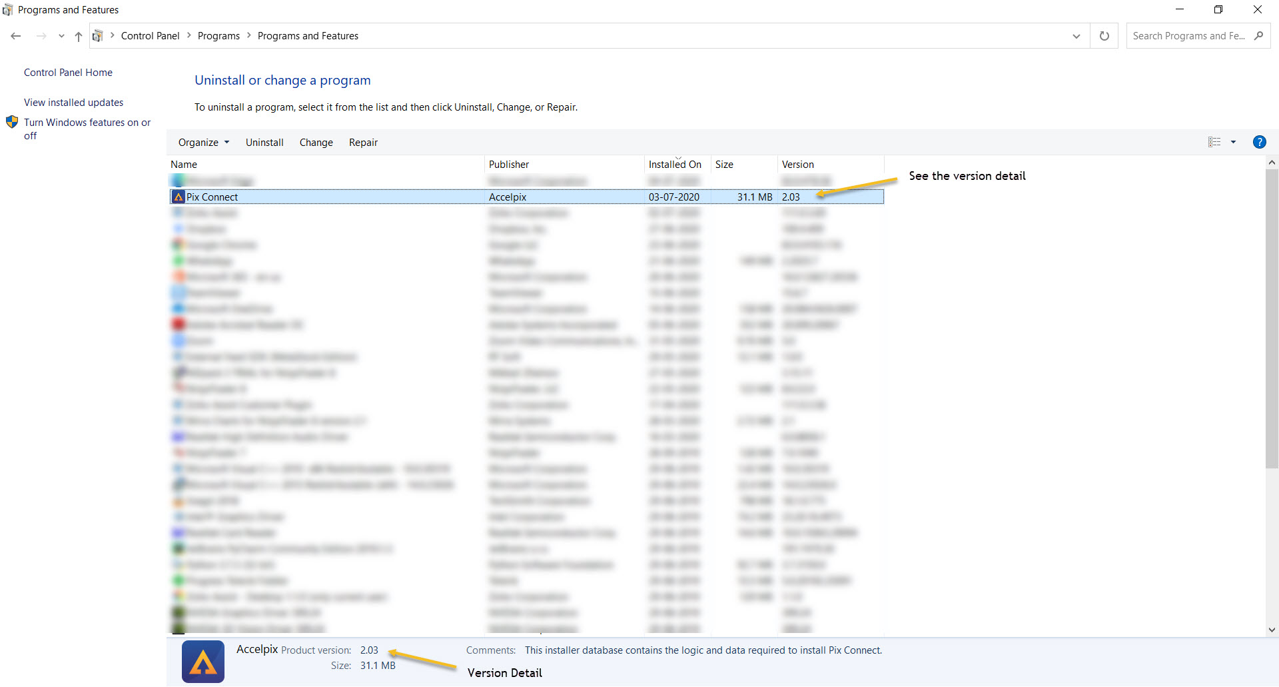Image resolution: width=1279 pixels, height=687 pixels.
Task: Click the forward navigation arrow
Action: click(x=41, y=36)
